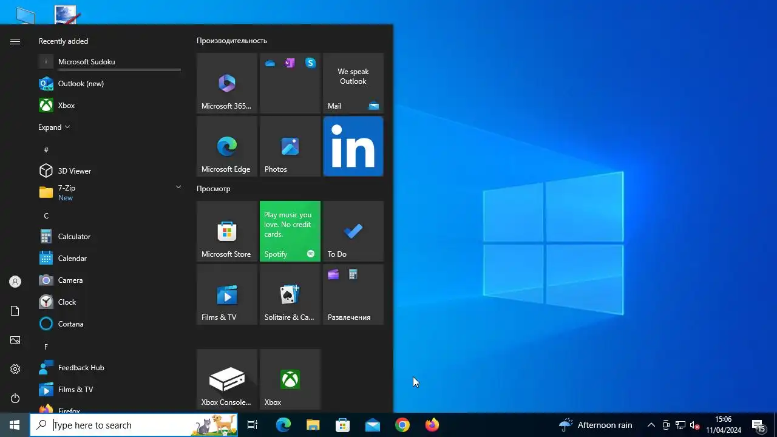Viewport: 777px width, 437px height.
Task: Open Edge from the taskbar
Action: coord(283,425)
